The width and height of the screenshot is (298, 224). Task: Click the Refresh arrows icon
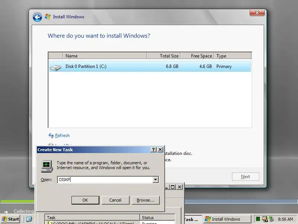click(51, 136)
